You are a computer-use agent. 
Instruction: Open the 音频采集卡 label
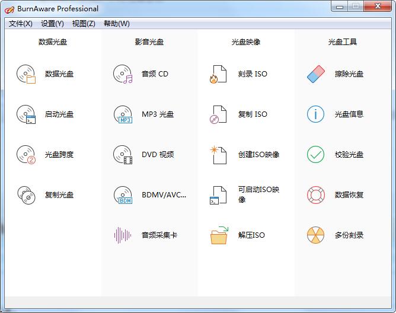(159, 235)
